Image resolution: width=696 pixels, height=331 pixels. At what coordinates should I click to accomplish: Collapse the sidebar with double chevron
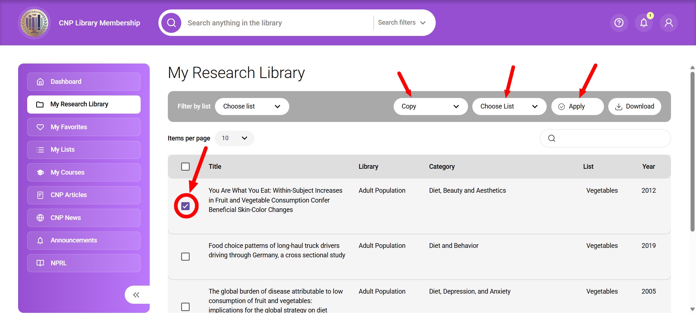pyautogui.click(x=136, y=295)
